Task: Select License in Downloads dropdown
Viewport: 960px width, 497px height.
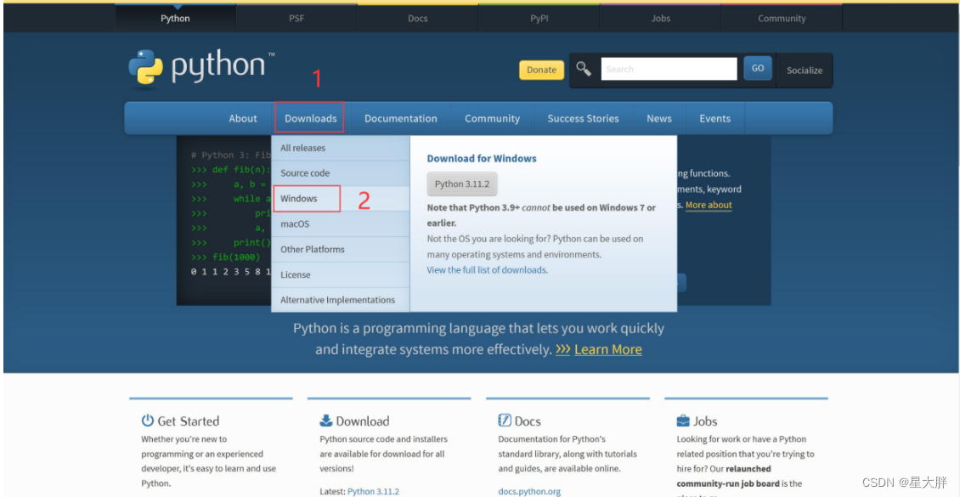Action: click(x=341, y=274)
